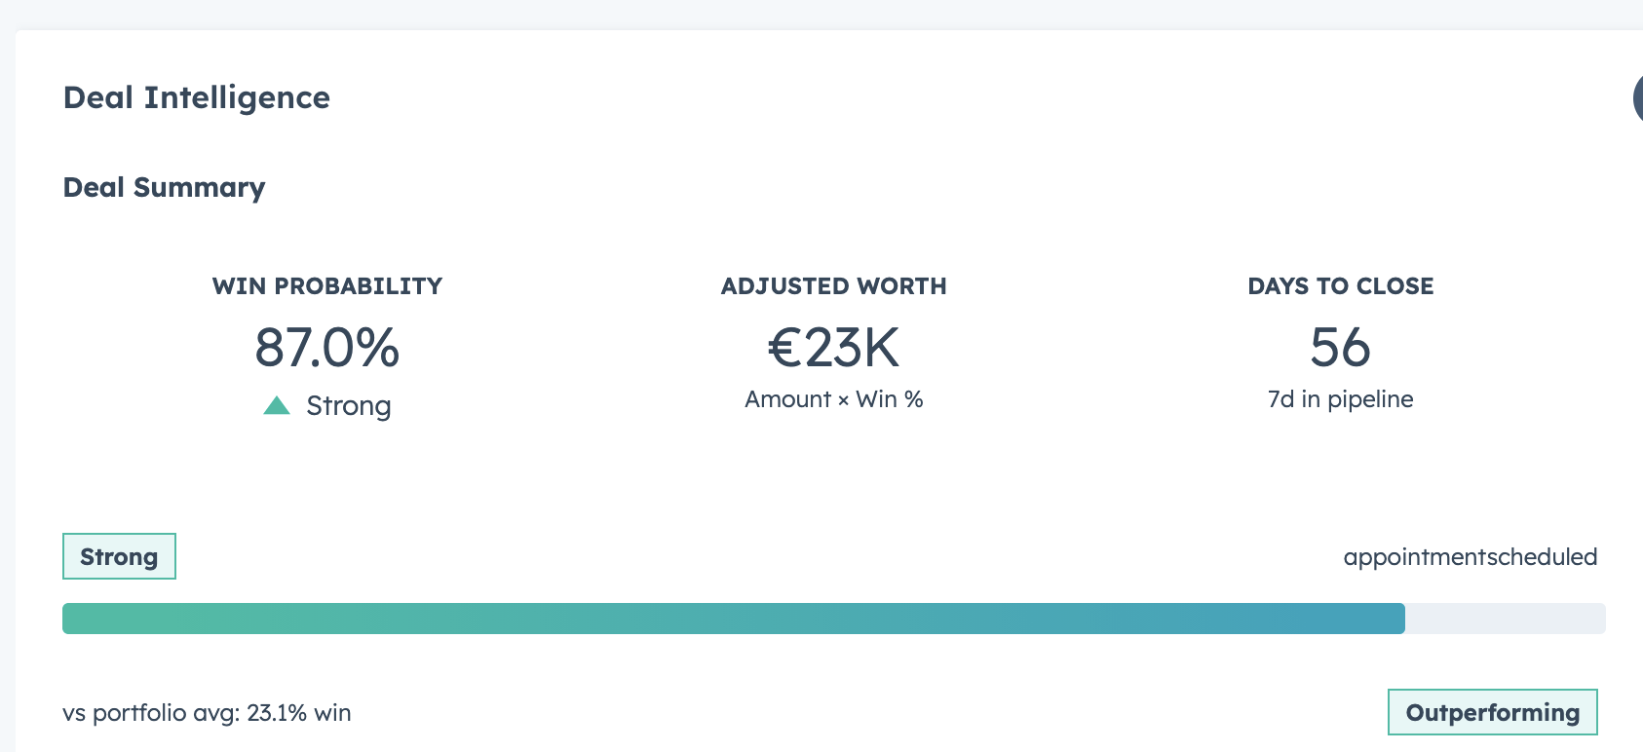Select the Amount × Win % caption

[833, 398]
